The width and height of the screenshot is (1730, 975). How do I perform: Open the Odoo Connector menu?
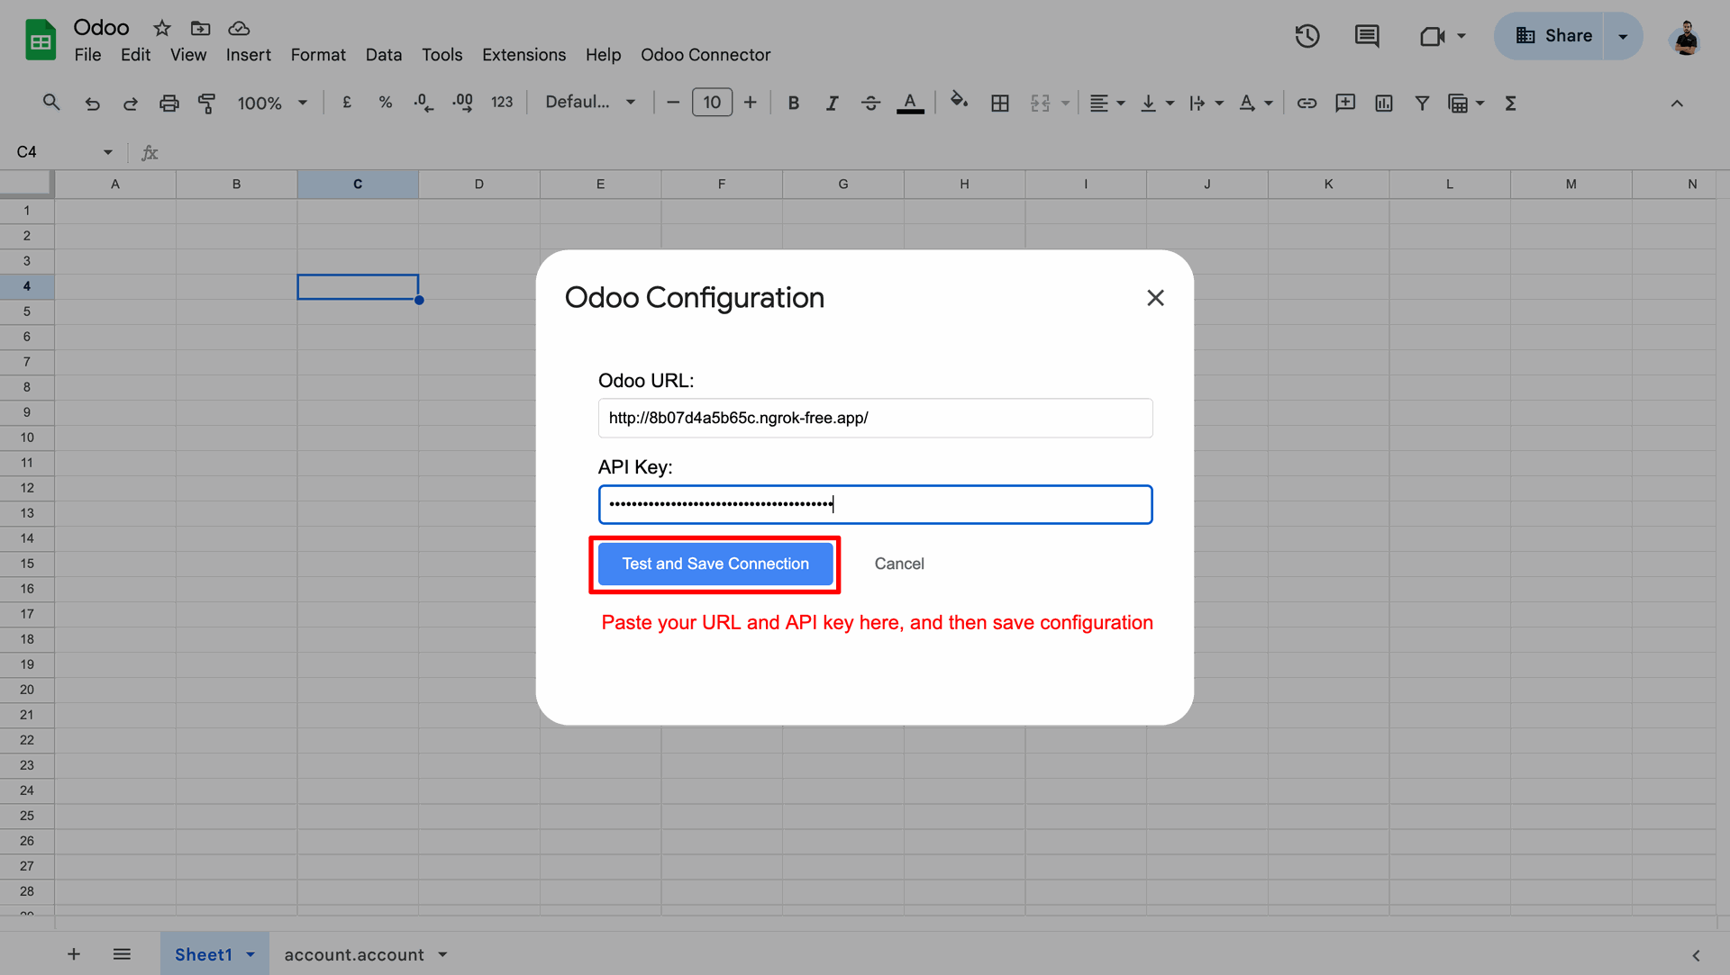pyautogui.click(x=705, y=55)
